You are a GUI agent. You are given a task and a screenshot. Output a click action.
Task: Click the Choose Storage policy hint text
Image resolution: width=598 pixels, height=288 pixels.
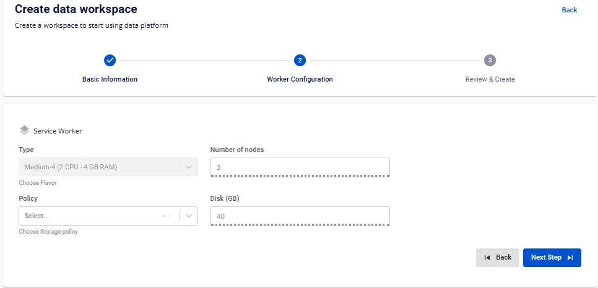(x=48, y=232)
